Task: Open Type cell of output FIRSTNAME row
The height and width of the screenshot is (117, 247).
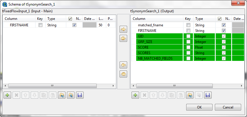Action: coord(204,31)
